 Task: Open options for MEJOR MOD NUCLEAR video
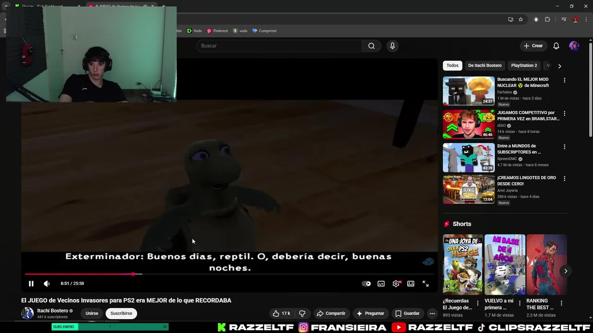(564, 80)
